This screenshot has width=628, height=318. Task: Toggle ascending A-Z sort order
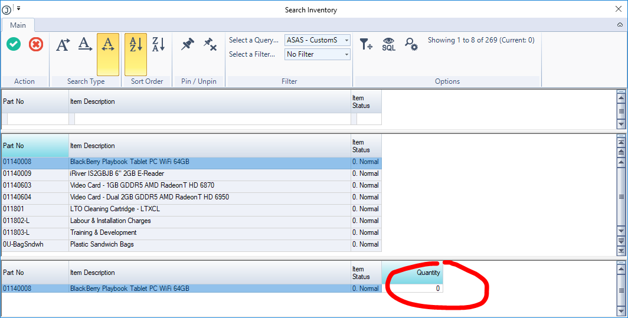coord(136,45)
